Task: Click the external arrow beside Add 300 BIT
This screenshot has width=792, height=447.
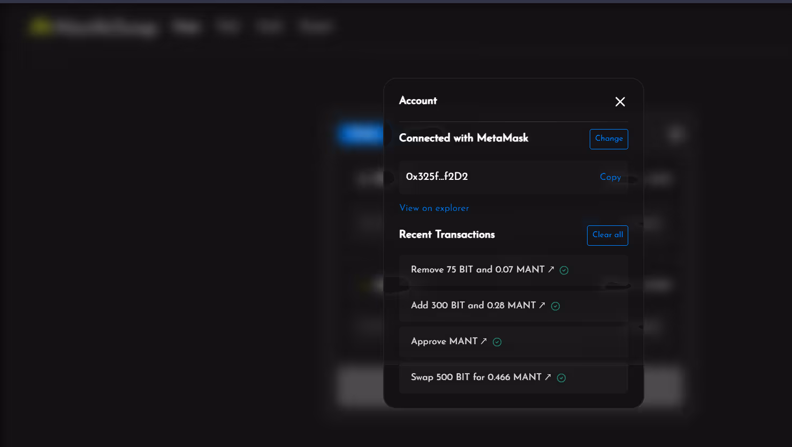Action: pyautogui.click(x=542, y=305)
